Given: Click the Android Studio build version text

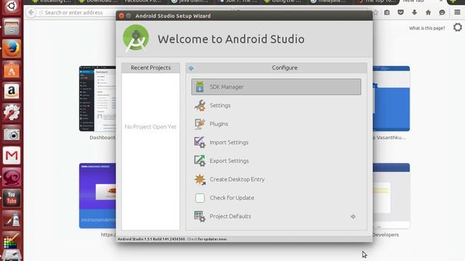Looking at the screenshot, I should (151, 239).
